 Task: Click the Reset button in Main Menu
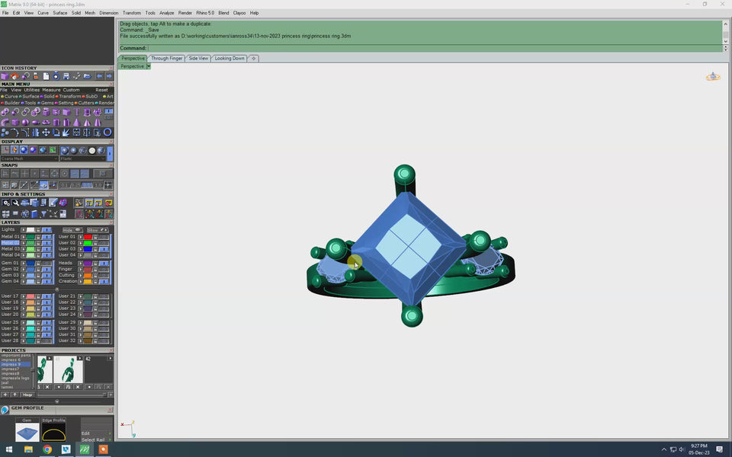tap(101, 90)
